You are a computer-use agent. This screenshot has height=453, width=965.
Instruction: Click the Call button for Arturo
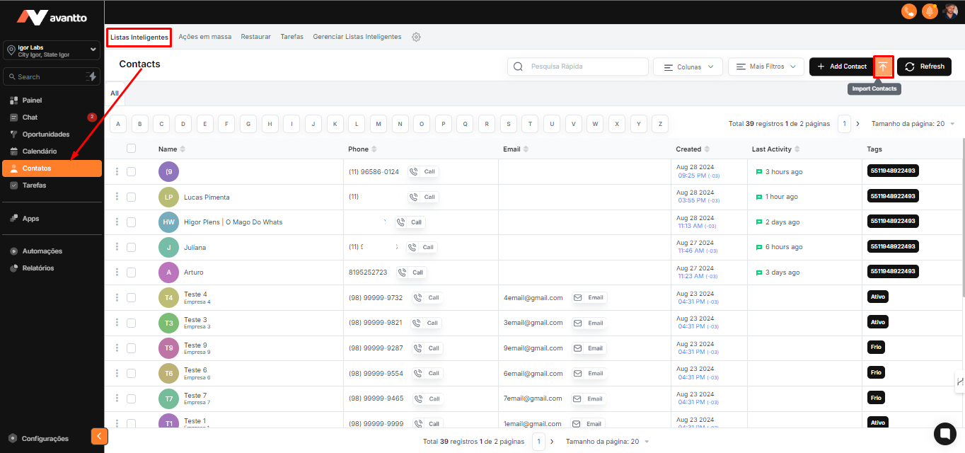point(412,273)
